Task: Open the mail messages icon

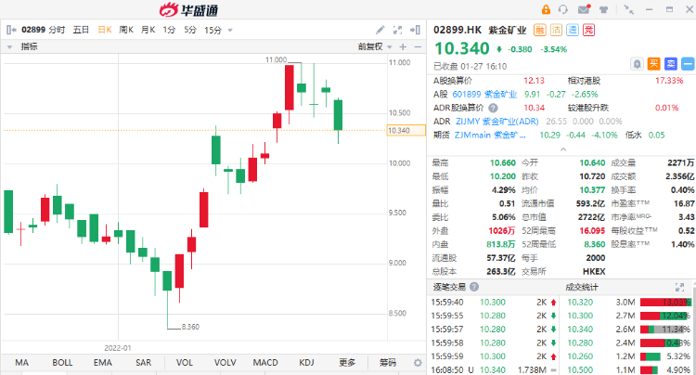Action: tap(584, 9)
